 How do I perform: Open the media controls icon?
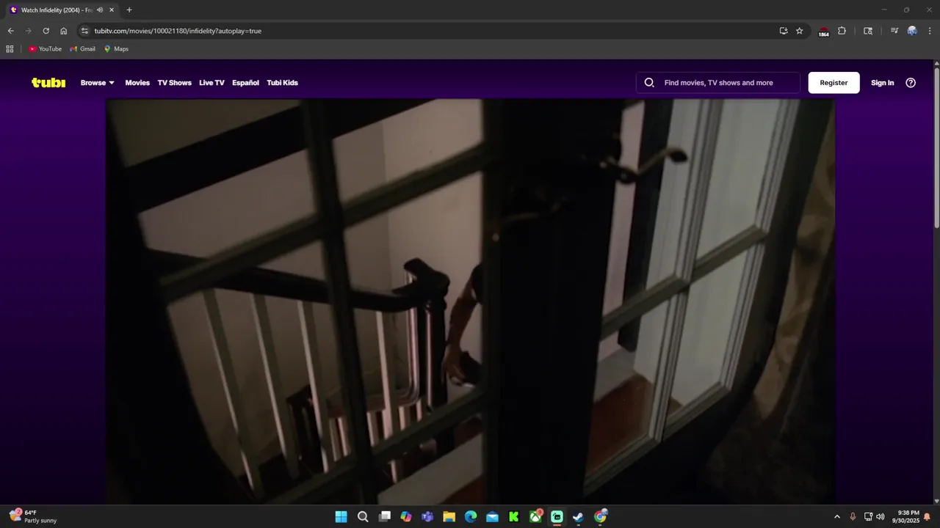tap(894, 31)
